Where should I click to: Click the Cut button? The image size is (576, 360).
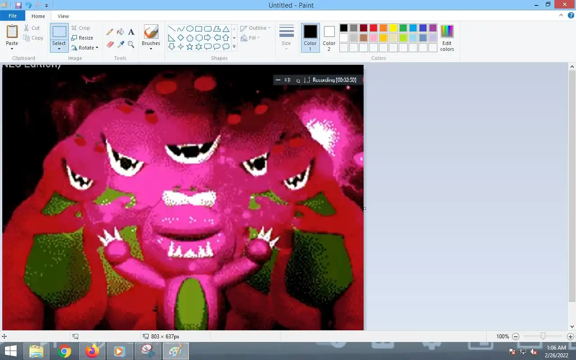point(32,28)
